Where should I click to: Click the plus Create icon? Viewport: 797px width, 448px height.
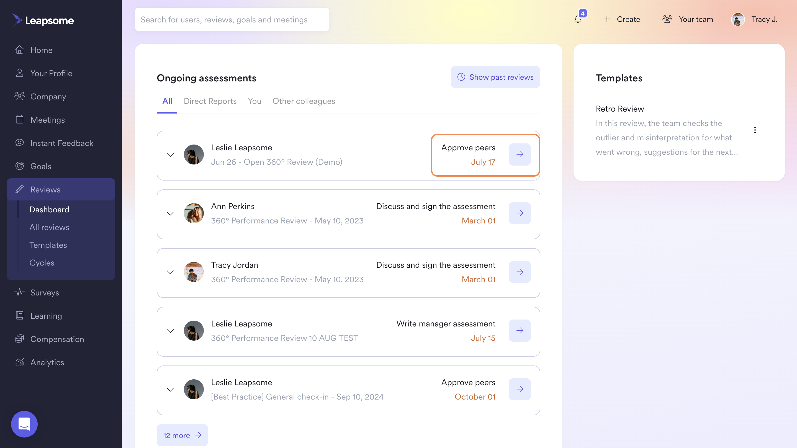[607, 19]
